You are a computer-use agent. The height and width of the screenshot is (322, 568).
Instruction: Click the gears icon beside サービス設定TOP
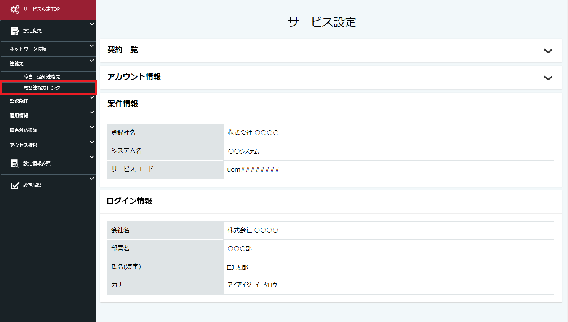(x=15, y=10)
